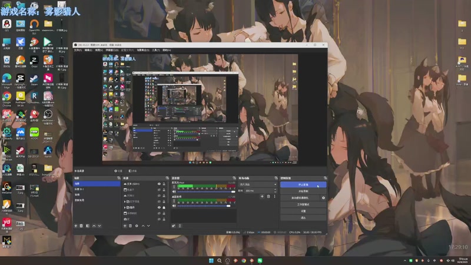Move scene down with Scenes panel down arrow
This screenshot has height=265, width=471.
click(99, 226)
